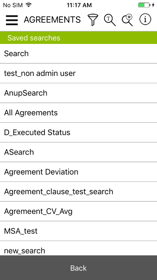The height and width of the screenshot is (280, 157).
Task: Choose the All Agreements saved search
Action: pos(78,113)
